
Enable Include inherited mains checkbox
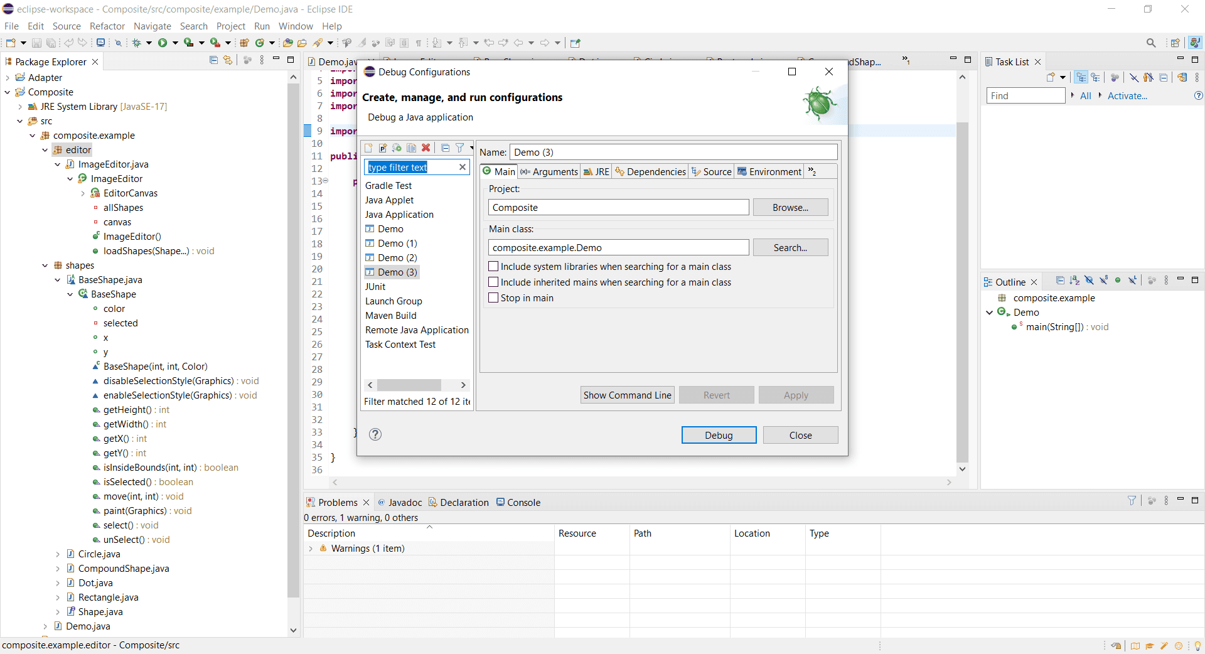pos(494,282)
